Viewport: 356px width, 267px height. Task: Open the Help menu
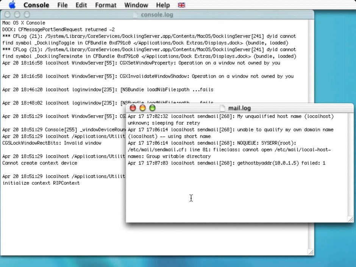[x=163, y=5]
